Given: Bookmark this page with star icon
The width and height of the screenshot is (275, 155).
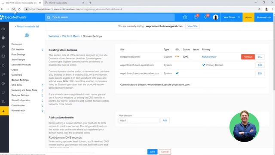Looking at the screenshot, I should [x=259, y=9].
